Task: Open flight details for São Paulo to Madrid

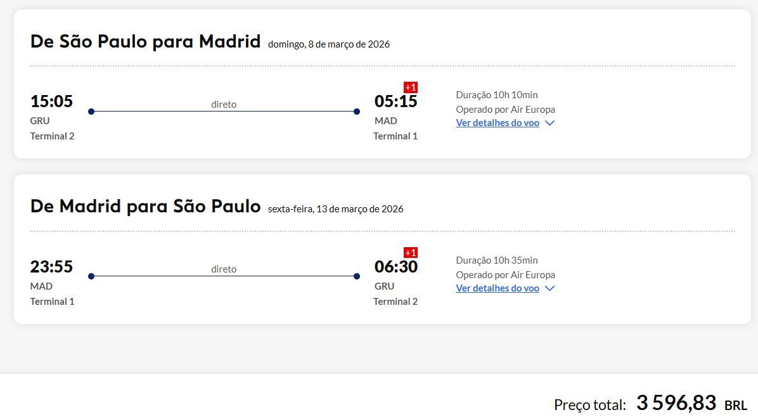Action: coord(498,123)
